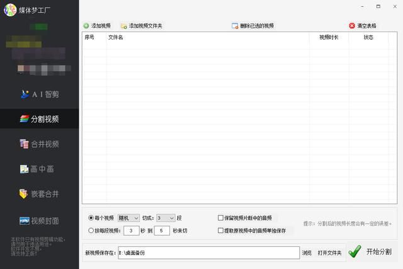403x269 pixels.
Task: Click the 序号 column header
Action: pyautogui.click(x=89, y=37)
